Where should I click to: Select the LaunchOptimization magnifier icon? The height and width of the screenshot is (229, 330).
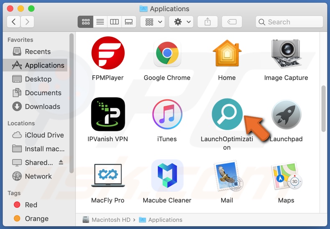[227, 114]
